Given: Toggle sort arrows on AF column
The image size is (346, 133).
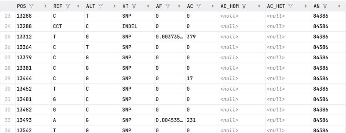Looking at the screenshot, I should pos(179,6).
